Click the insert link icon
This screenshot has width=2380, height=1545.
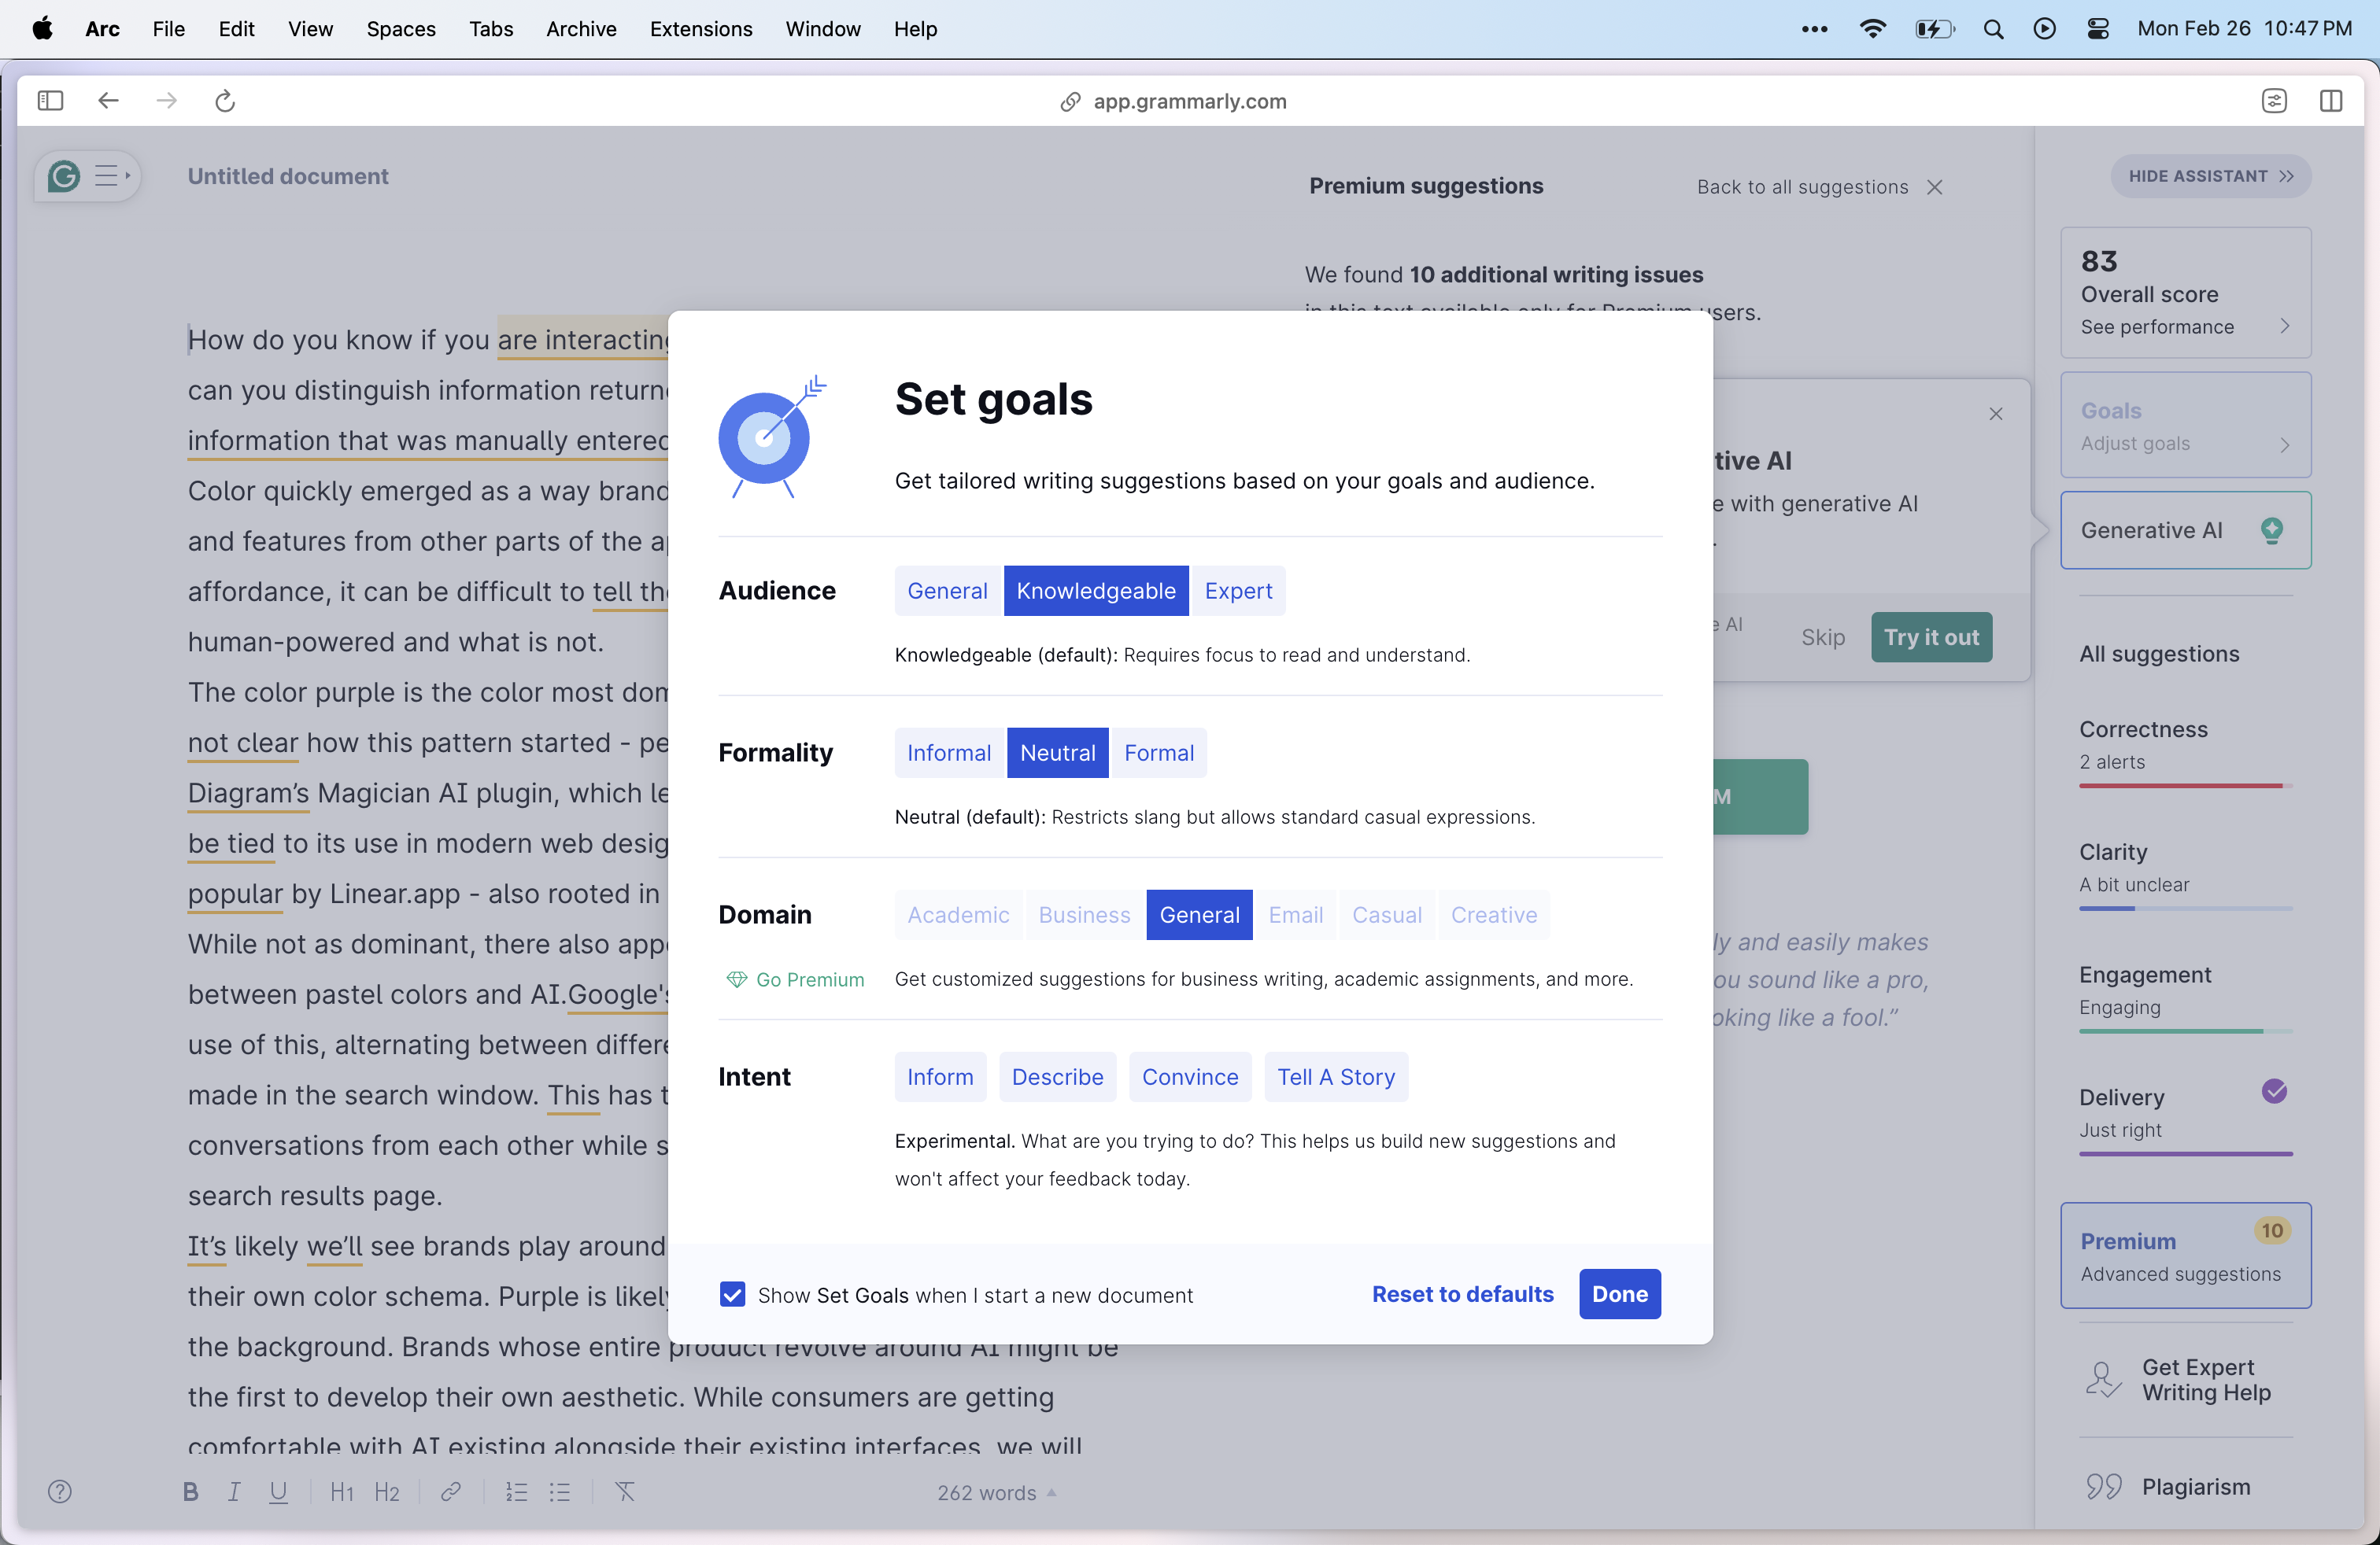[451, 1491]
